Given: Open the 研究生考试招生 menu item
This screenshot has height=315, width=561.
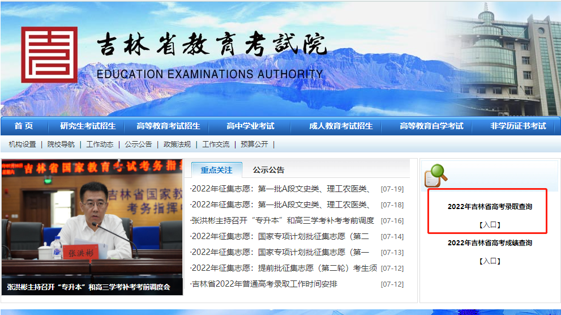Looking at the screenshot, I should [88, 126].
